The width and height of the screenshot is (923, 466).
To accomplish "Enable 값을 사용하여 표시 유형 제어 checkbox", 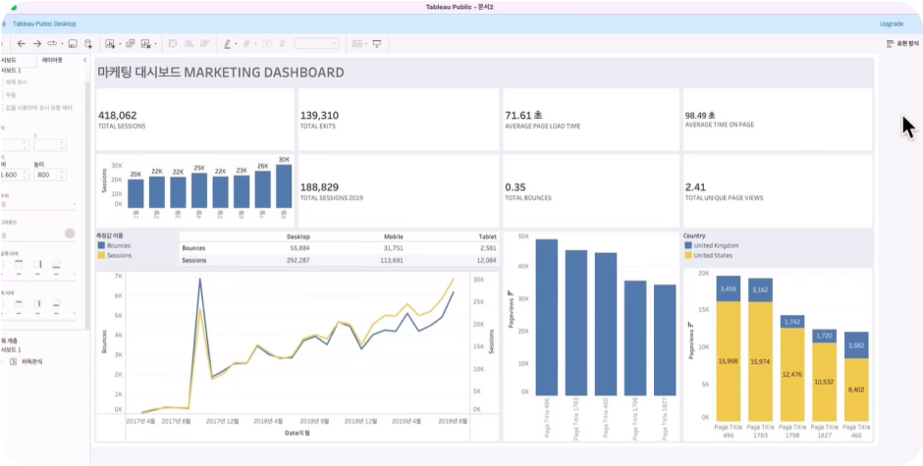I will coord(2,108).
